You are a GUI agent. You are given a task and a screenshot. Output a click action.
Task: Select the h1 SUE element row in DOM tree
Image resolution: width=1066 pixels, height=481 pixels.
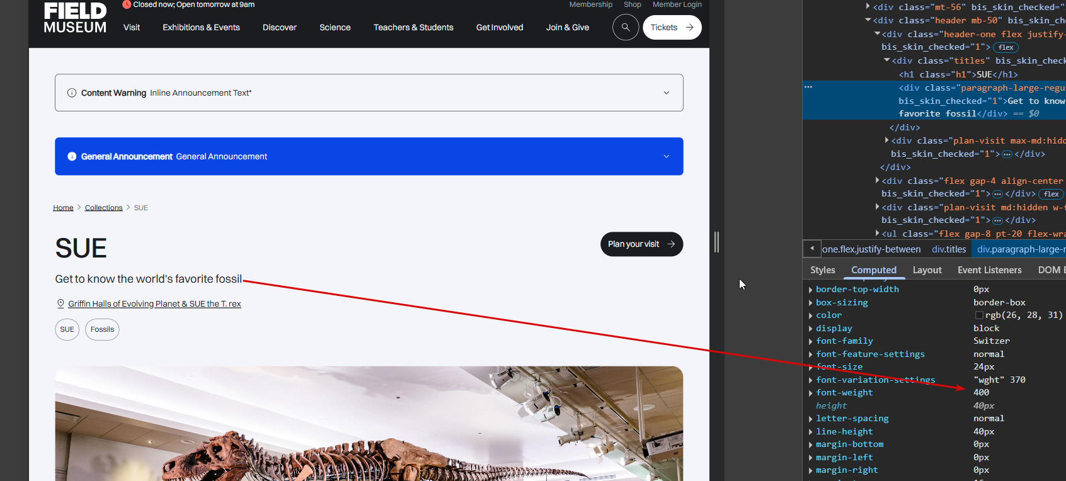tap(958, 74)
